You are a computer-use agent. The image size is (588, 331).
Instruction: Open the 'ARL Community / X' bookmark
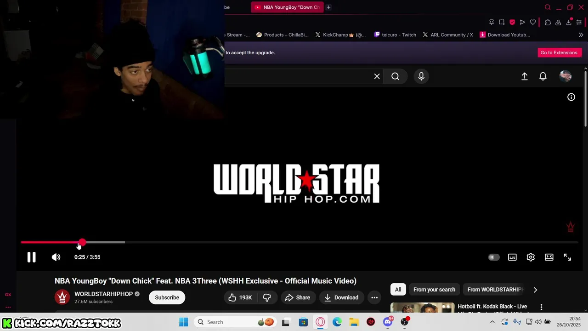[x=447, y=34]
